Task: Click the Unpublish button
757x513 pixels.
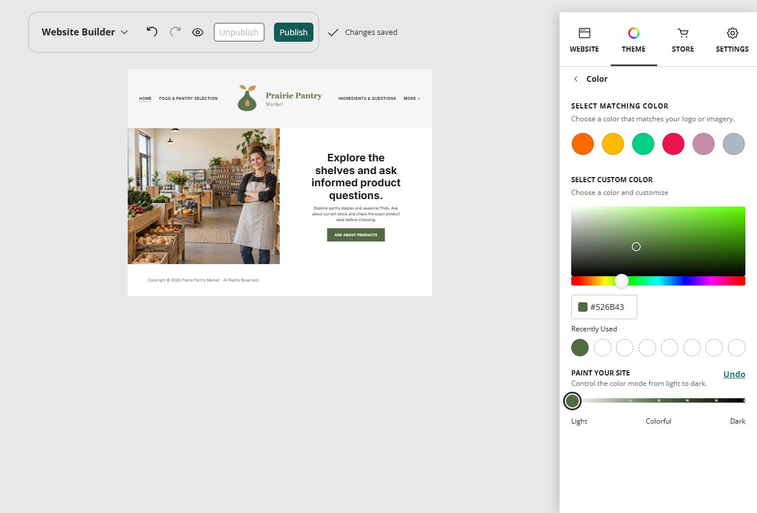Action: pyautogui.click(x=239, y=32)
